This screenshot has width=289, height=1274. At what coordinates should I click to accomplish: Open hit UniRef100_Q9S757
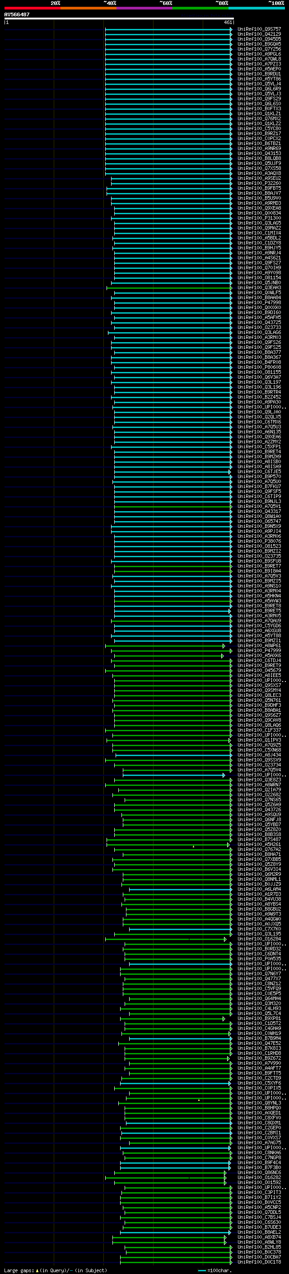(x=259, y=29)
